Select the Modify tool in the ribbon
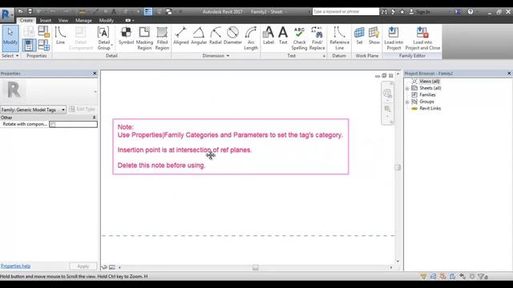Image resolution: width=513 pixels, height=288 pixels. pyautogui.click(x=10, y=38)
